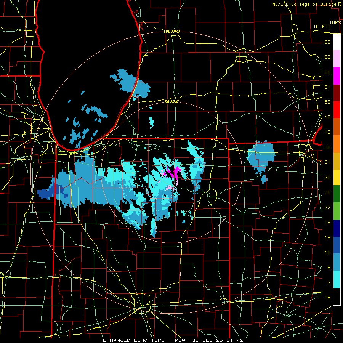Click the legend value "58"

tap(327, 72)
